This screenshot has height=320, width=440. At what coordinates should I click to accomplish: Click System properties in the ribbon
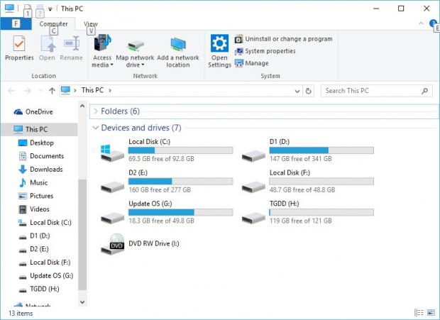pyautogui.click(x=270, y=51)
